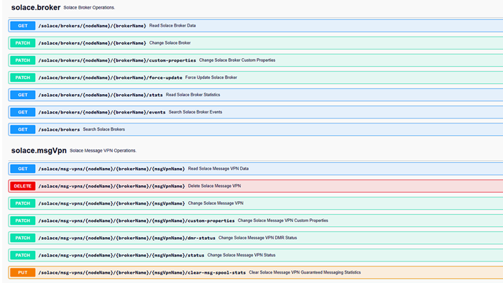This screenshot has height=283, width=503.
Task: Click PATCH badge for Change Solace Message VPN
Action: [22, 203]
